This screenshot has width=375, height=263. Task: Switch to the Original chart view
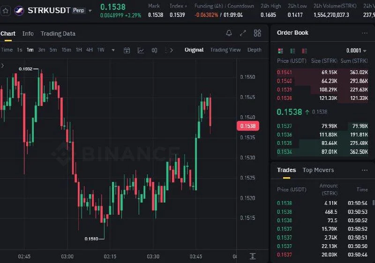pos(194,50)
